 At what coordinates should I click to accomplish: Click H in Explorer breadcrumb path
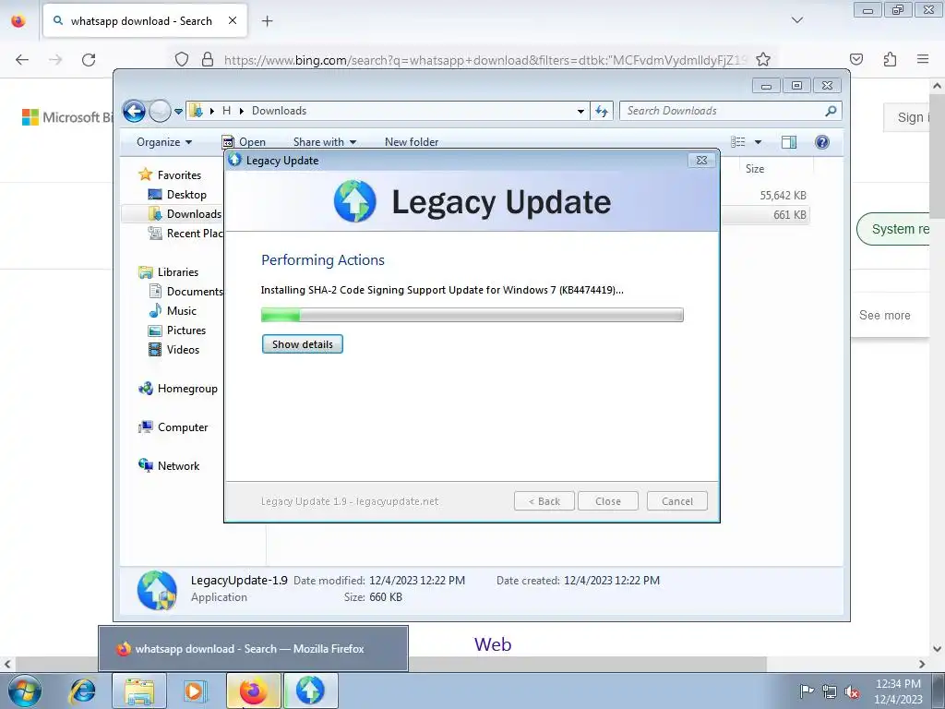coord(227,111)
